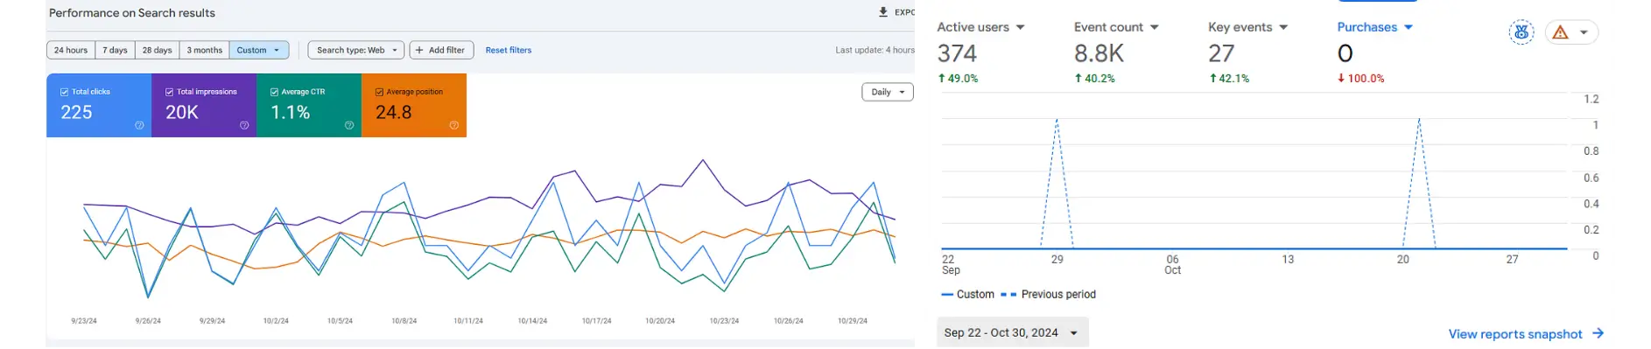1651x349 pixels.
Task: Click the Average position orange card
Action: [x=414, y=105]
